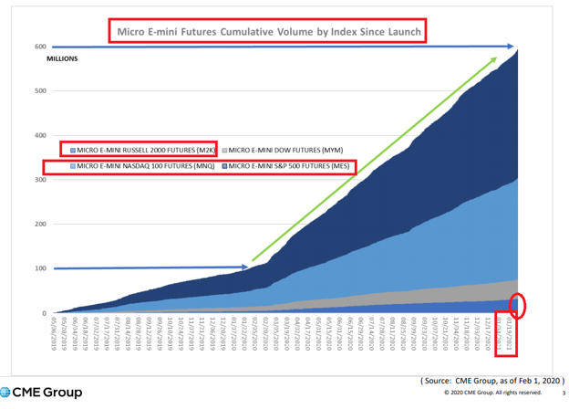Click the S&P 500 (MES) legend swatch
The width and height of the screenshot is (569, 409).
tap(224, 166)
